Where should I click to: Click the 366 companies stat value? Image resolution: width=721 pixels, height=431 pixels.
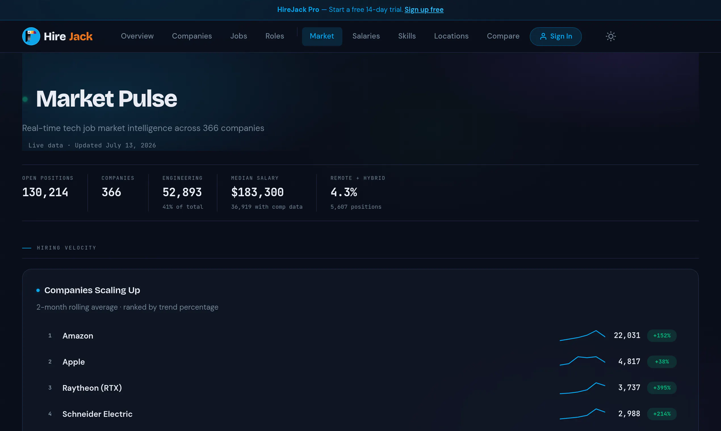tap(111, 192)
